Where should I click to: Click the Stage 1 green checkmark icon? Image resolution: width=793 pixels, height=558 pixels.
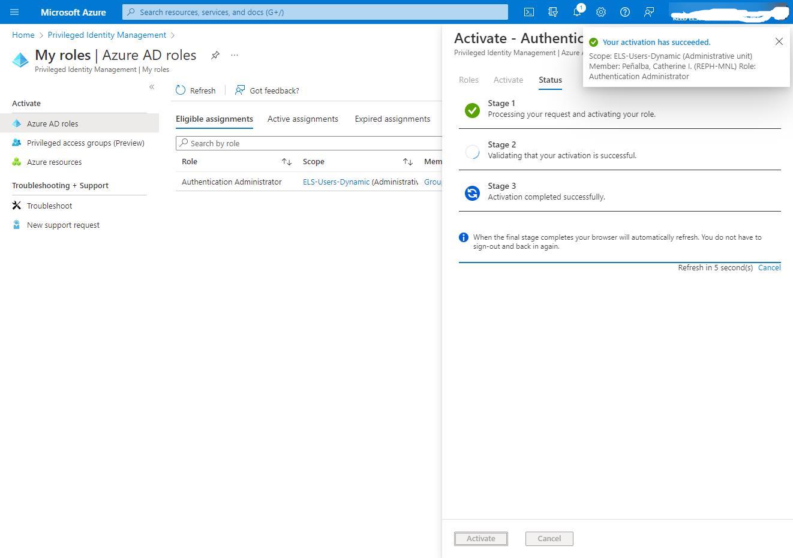click(473, 110)
